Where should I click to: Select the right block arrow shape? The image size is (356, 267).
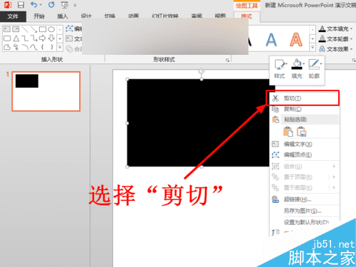click(43, 38)
